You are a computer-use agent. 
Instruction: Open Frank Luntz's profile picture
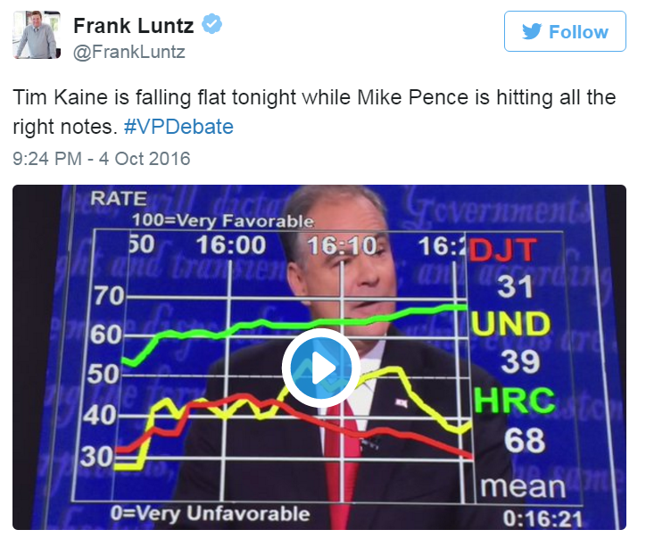pos(37,35)
